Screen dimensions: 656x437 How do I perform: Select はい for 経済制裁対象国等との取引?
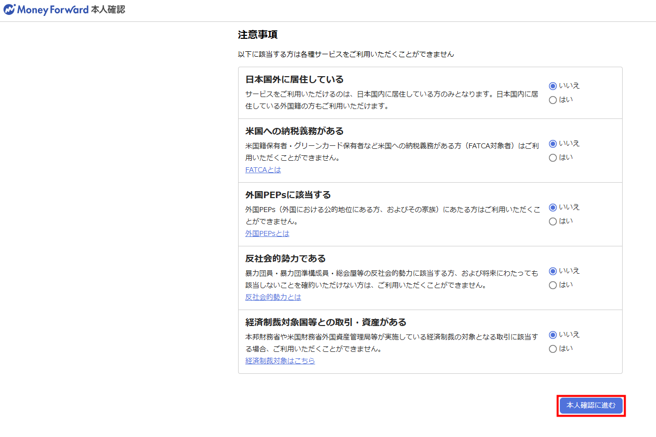(552, 349)
